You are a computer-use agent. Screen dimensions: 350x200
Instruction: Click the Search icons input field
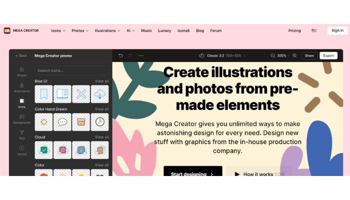pos(71,70)
